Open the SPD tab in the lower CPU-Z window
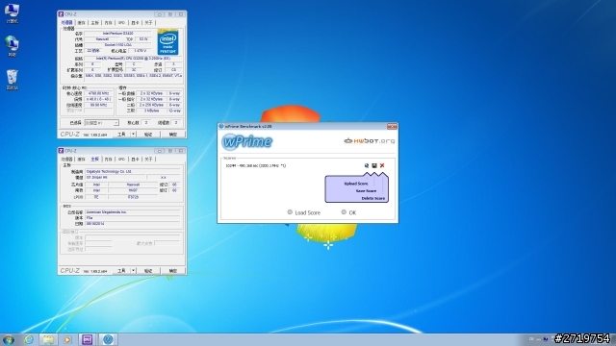The height and width of the screenshot is (346, 616). [x=122, y=160]
